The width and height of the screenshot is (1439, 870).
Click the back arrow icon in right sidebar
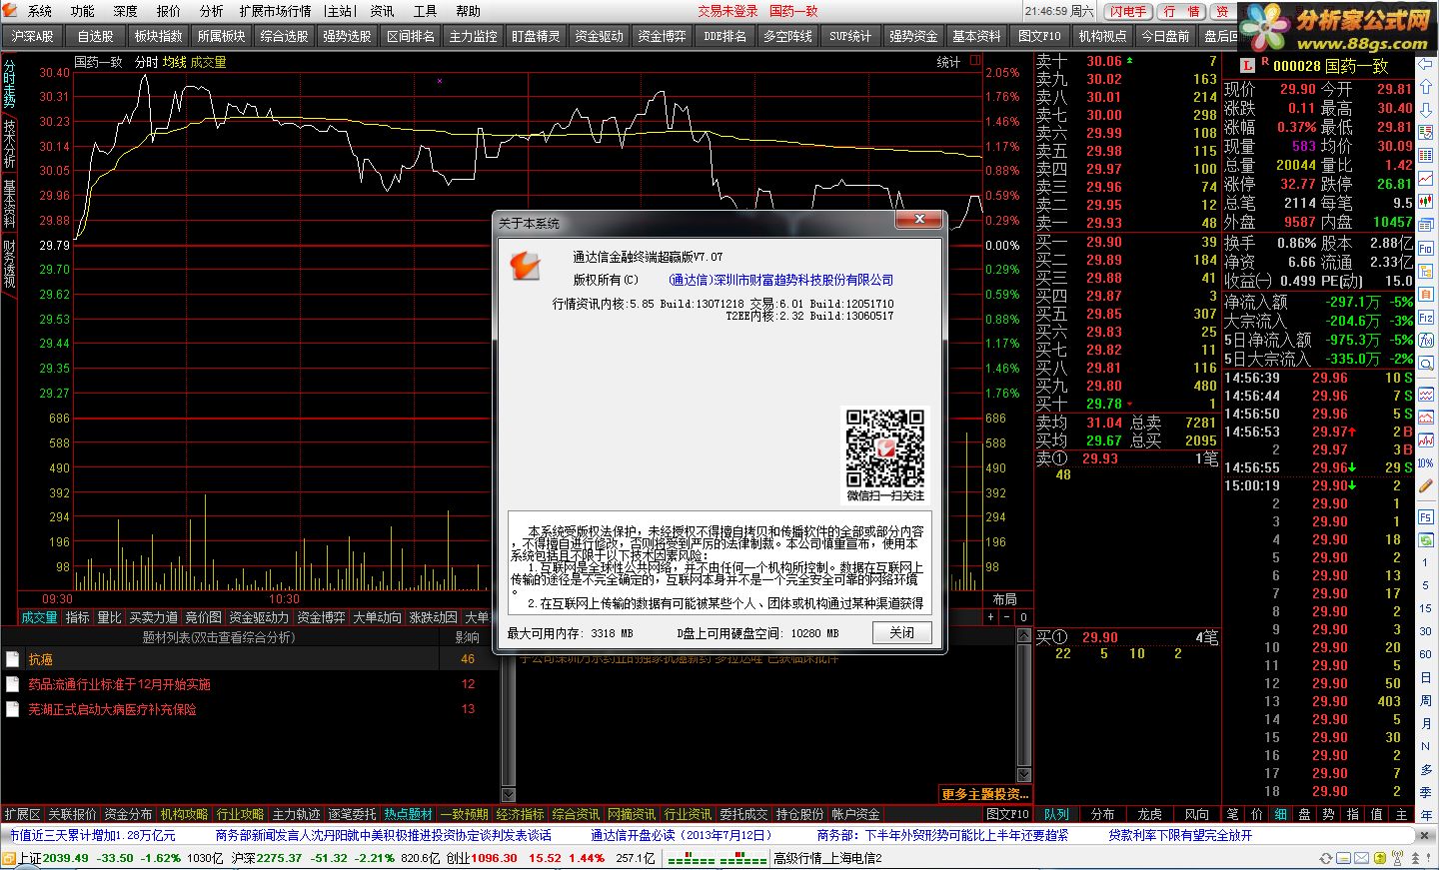click(x=1426, y=64)
